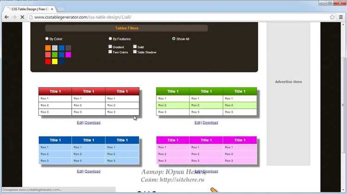Viewport: 347px width, 194px height.
Task: Bookmark page with the star icon
Action: 332,17
